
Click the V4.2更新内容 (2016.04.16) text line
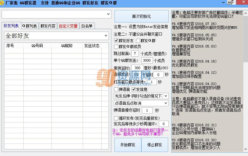point(194,61)
